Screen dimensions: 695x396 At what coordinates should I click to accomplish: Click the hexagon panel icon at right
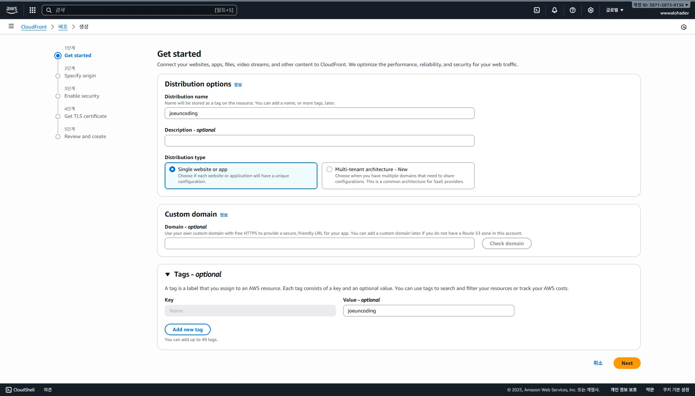click(x=684, y=27)
